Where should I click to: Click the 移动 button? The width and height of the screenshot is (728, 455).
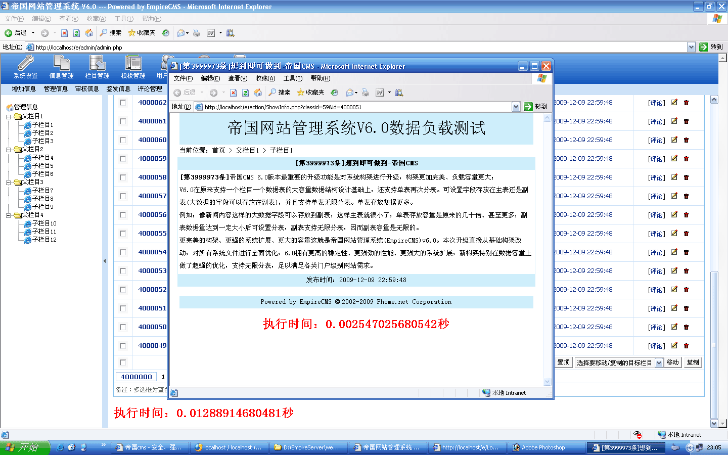pyautogui.click(x=672, y=362)
